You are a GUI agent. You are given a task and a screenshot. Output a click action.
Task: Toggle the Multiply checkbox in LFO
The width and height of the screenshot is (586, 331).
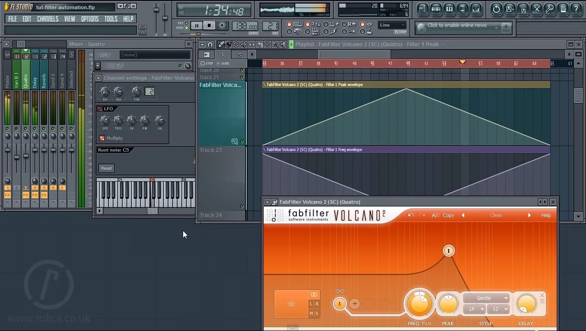(x=102, y=138)
